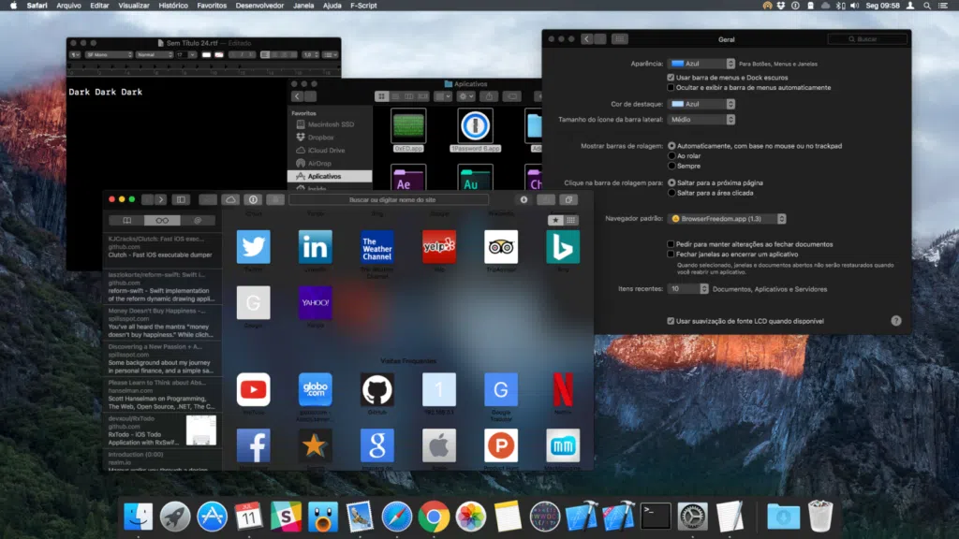Open Safari tab overview icon
This screenshot has height=539, width=959.
568,198
